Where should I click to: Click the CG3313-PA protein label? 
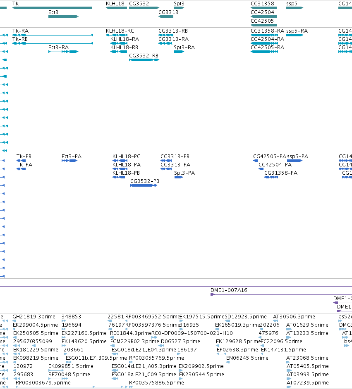tap(175, 165)
